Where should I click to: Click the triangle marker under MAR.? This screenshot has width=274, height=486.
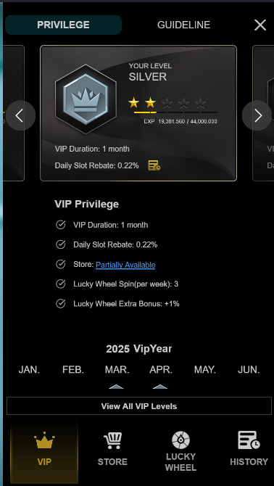point(117,386)
